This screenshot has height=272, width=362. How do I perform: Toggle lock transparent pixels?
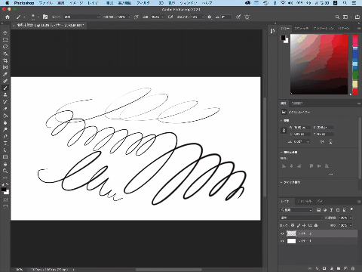click(x=293, y=225)
